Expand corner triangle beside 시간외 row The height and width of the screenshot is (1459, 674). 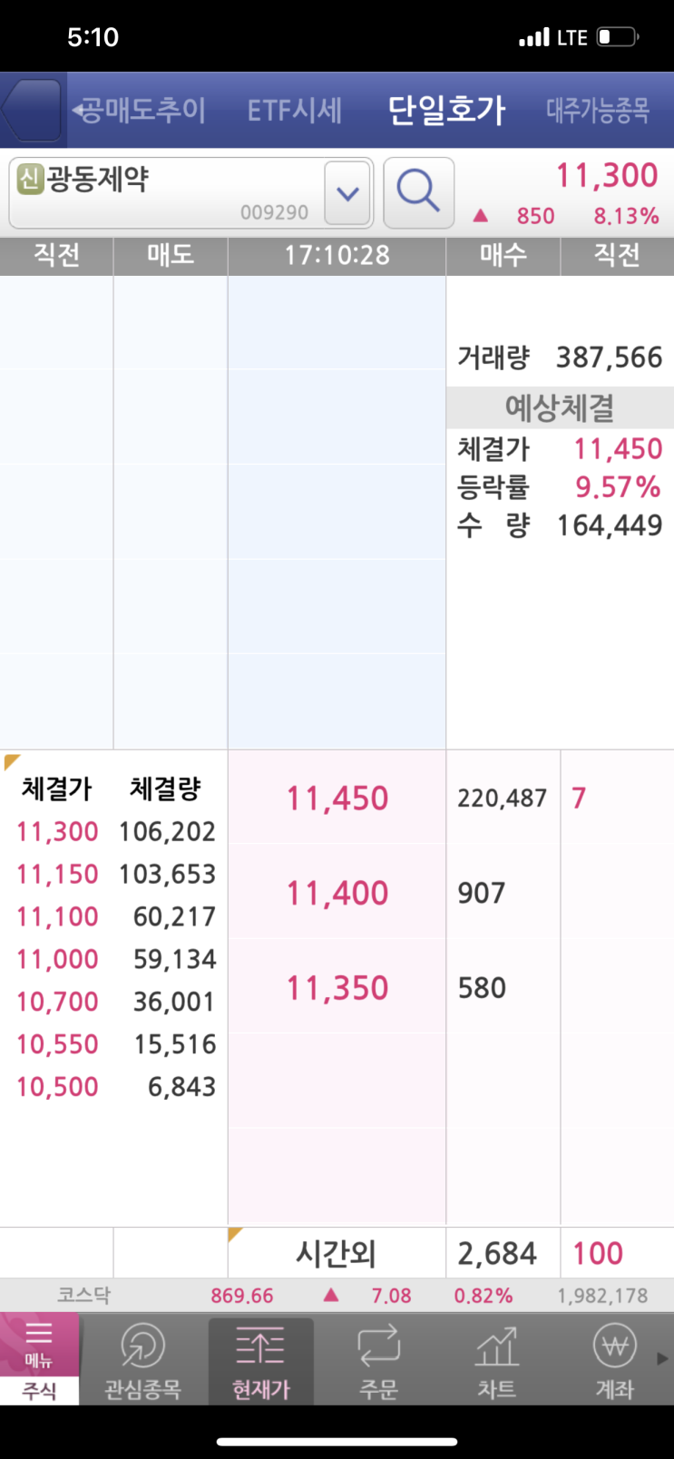point(237,1236)
